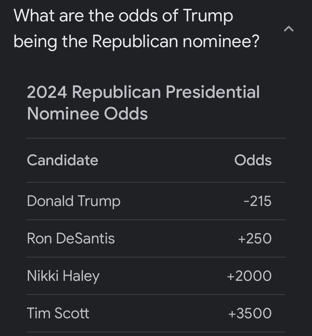Tap the word "Presidential" in the heading

[x=213, y=92]
